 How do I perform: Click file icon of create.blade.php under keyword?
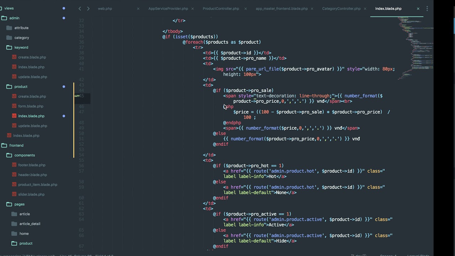(14, 57)
